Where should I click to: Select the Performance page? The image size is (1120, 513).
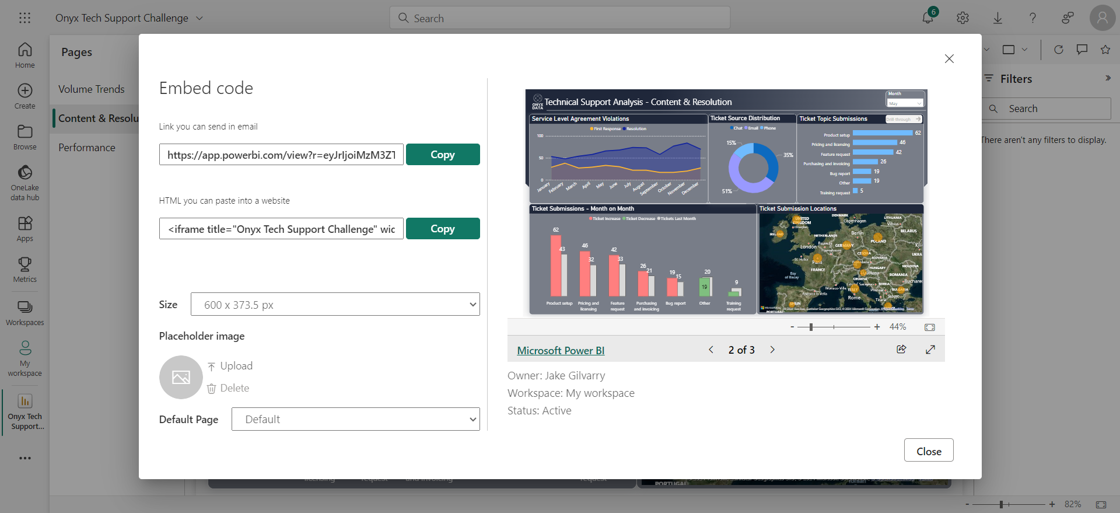point(87,148)
